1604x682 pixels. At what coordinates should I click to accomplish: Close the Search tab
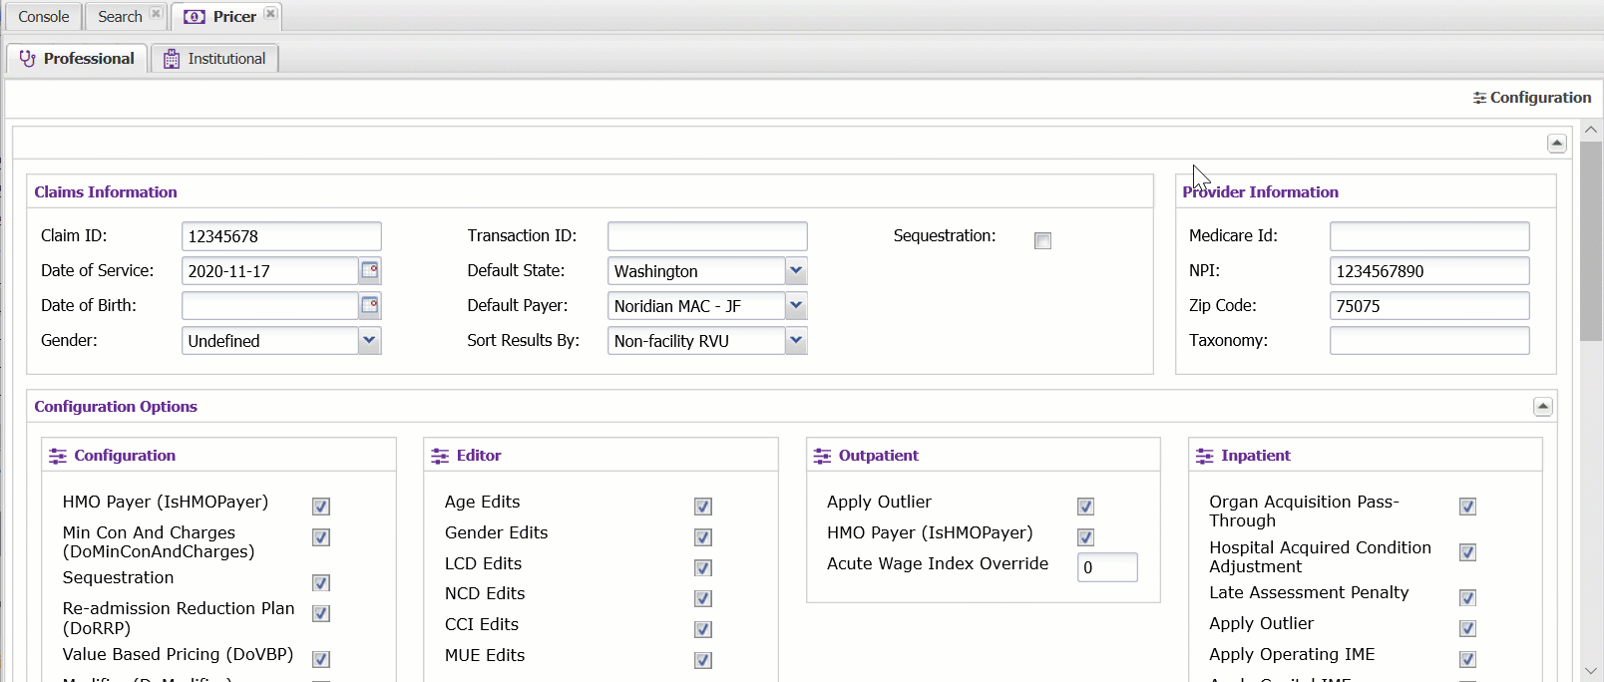tap(156, 14)
